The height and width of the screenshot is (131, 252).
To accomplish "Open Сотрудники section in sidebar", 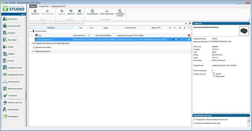I will tap(13, 19).
